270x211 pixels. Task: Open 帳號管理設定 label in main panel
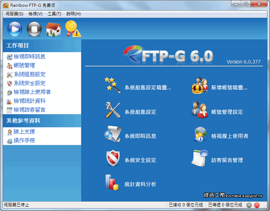click(227, 112)
